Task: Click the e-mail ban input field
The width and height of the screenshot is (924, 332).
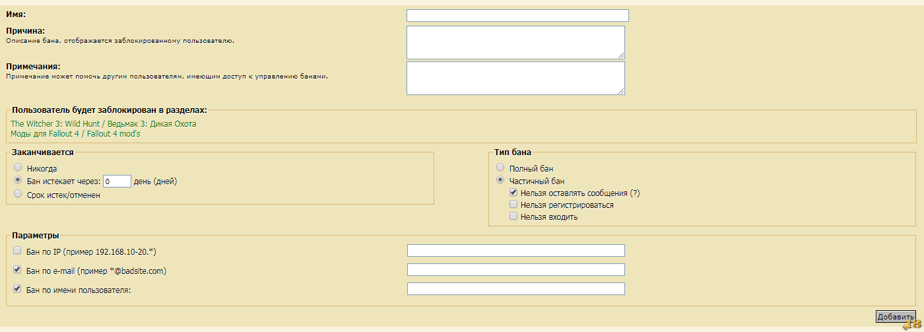Action: coord(516,269)
